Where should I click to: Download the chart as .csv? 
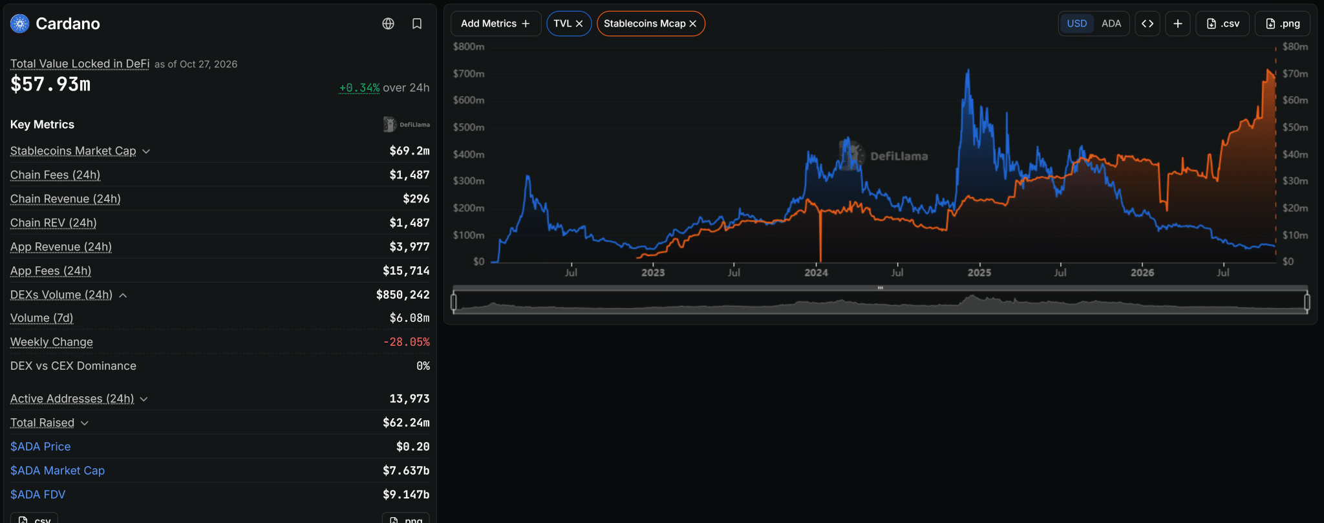(x=1223, y=24)
